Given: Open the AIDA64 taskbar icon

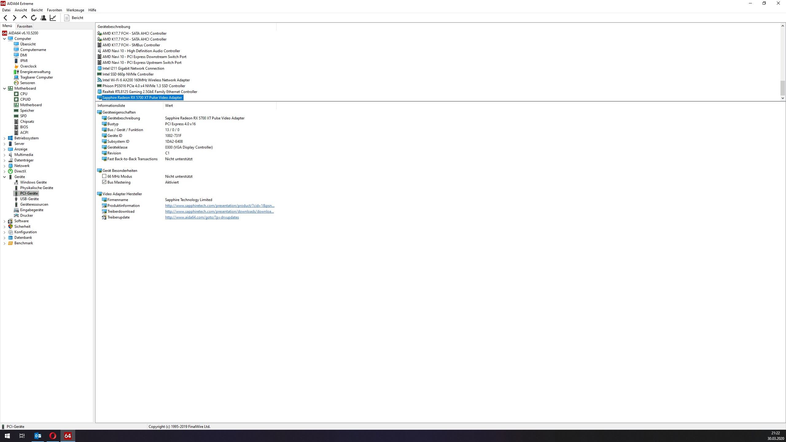Looking at the screenshot, I should pos(68,436).
